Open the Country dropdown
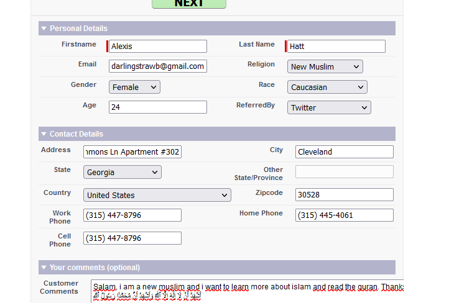This screenshot has height=303, width=449. [157, 196]
